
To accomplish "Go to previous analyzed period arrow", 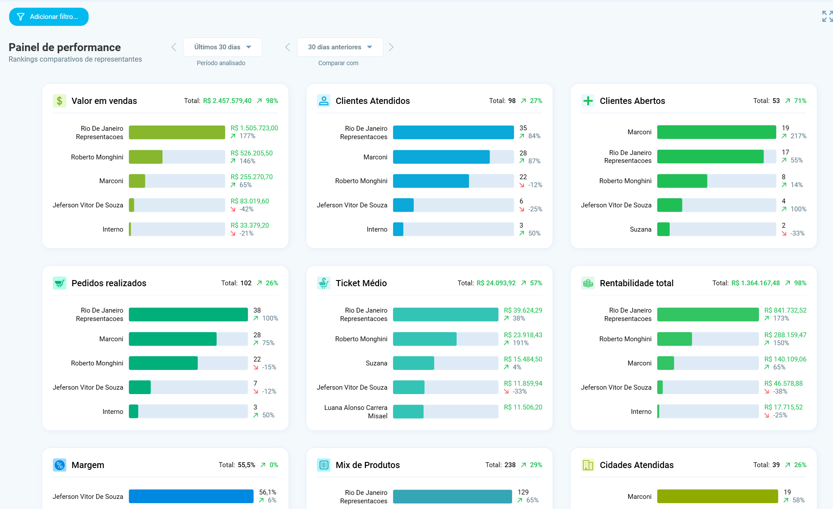I will coord(174,47).
